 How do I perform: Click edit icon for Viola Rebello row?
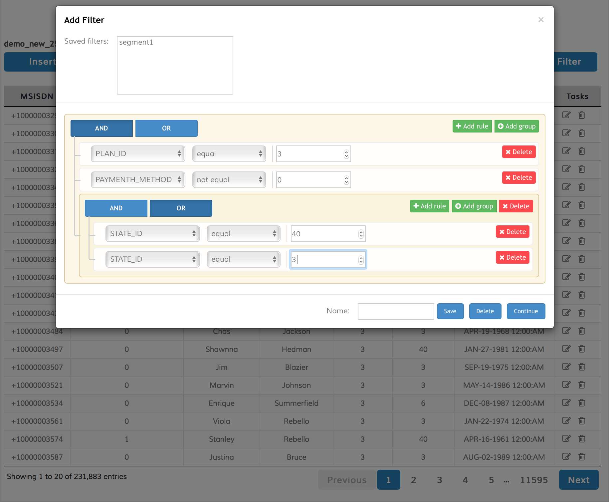[x=566, y=421]
